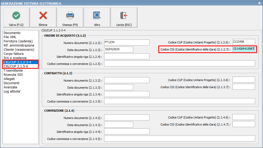
Task: Click the Uscita exit door icon
Action: (124, 15)
